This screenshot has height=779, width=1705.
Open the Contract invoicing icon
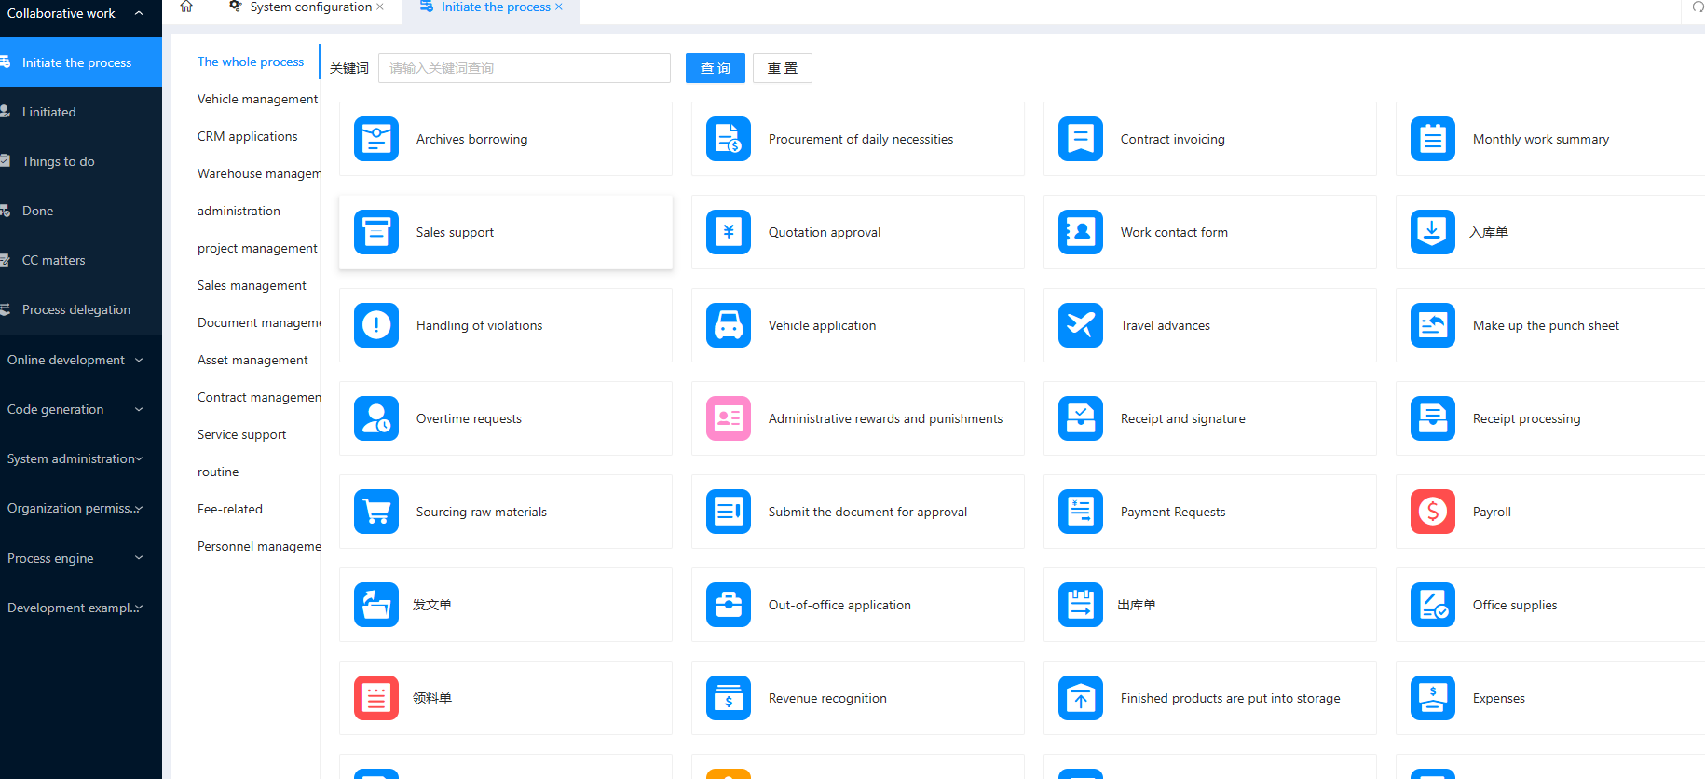tap(1081, 139)
